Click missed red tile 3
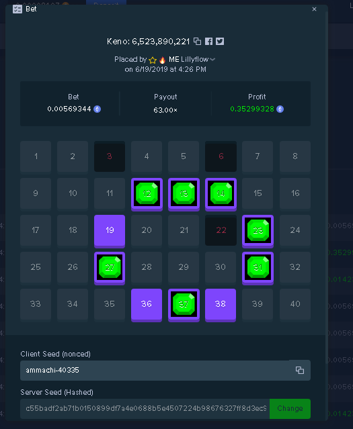353x429 pixels. tap(110, 156)
